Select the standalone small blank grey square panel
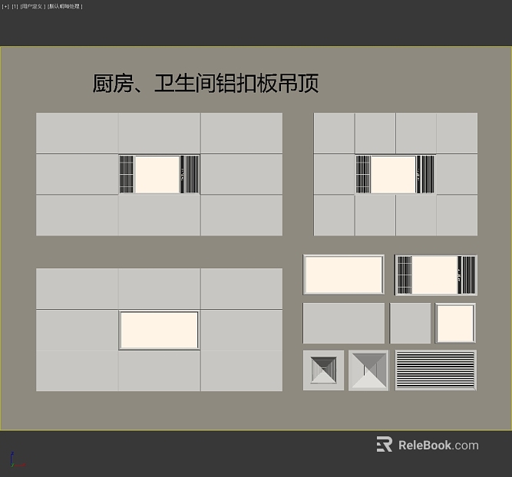The width and height of the screenshot is (512, 477). pos(410,323)
